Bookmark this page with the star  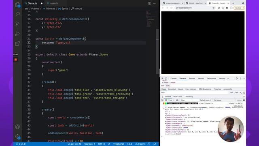(213, 8)
